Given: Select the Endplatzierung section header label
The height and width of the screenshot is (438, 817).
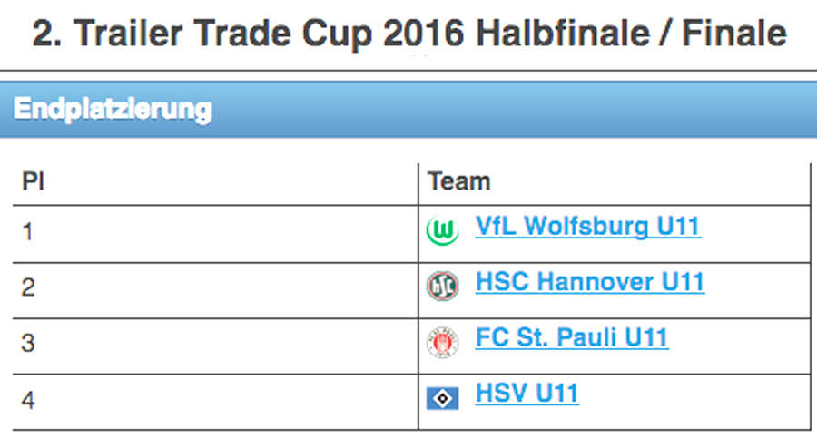Looking at the screenshot, I should pyautogui.click(x=113, y=110).
